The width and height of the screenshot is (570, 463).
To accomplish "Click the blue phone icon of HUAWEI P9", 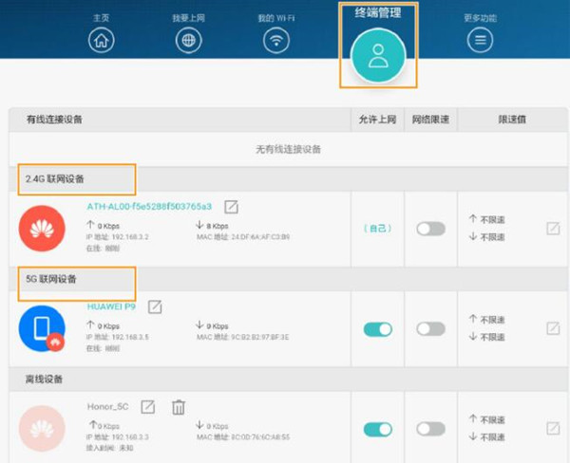I will [x=42, y=328].
